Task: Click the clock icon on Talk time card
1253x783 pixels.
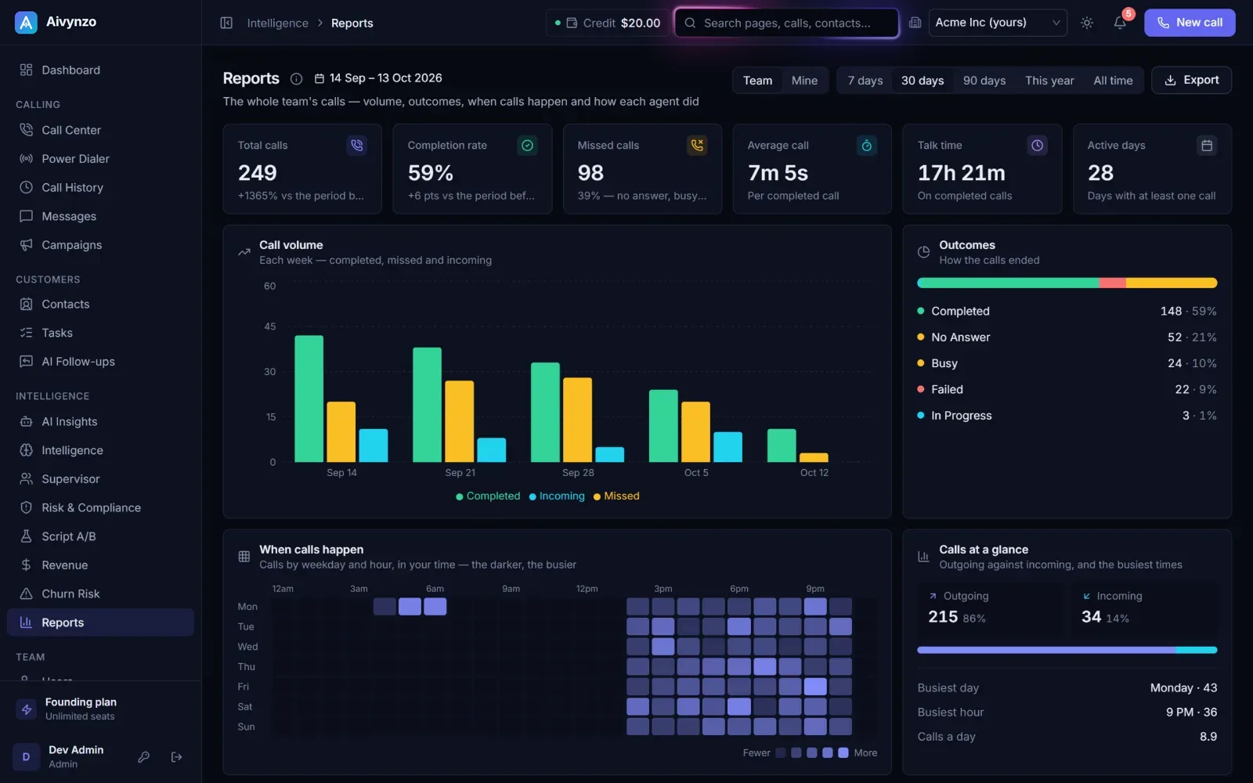Action: pos(1037,145)
